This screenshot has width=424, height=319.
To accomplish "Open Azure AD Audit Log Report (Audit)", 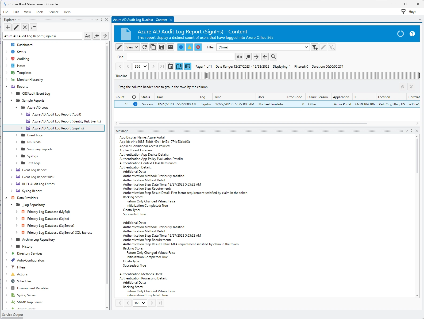I will tap(57, 114).
